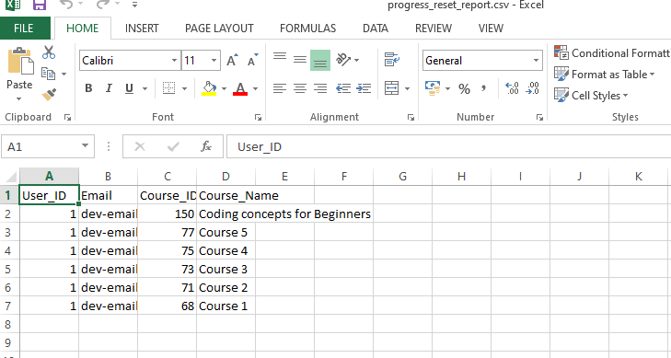Select column C header
Image resolution: width=671 pixels, height=358 pixels.
167,176
